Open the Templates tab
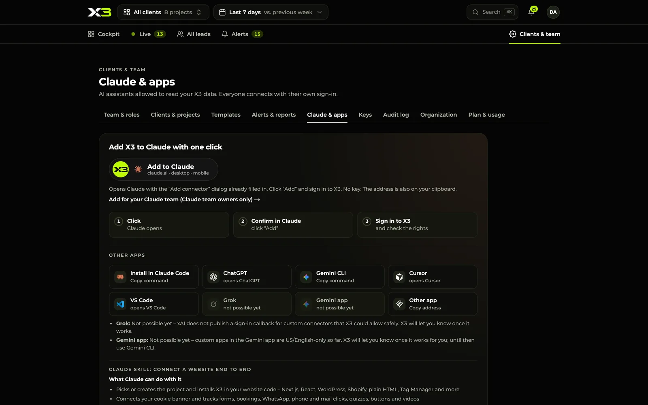Viewport: 648px width, 405px height. coord(226,115)
